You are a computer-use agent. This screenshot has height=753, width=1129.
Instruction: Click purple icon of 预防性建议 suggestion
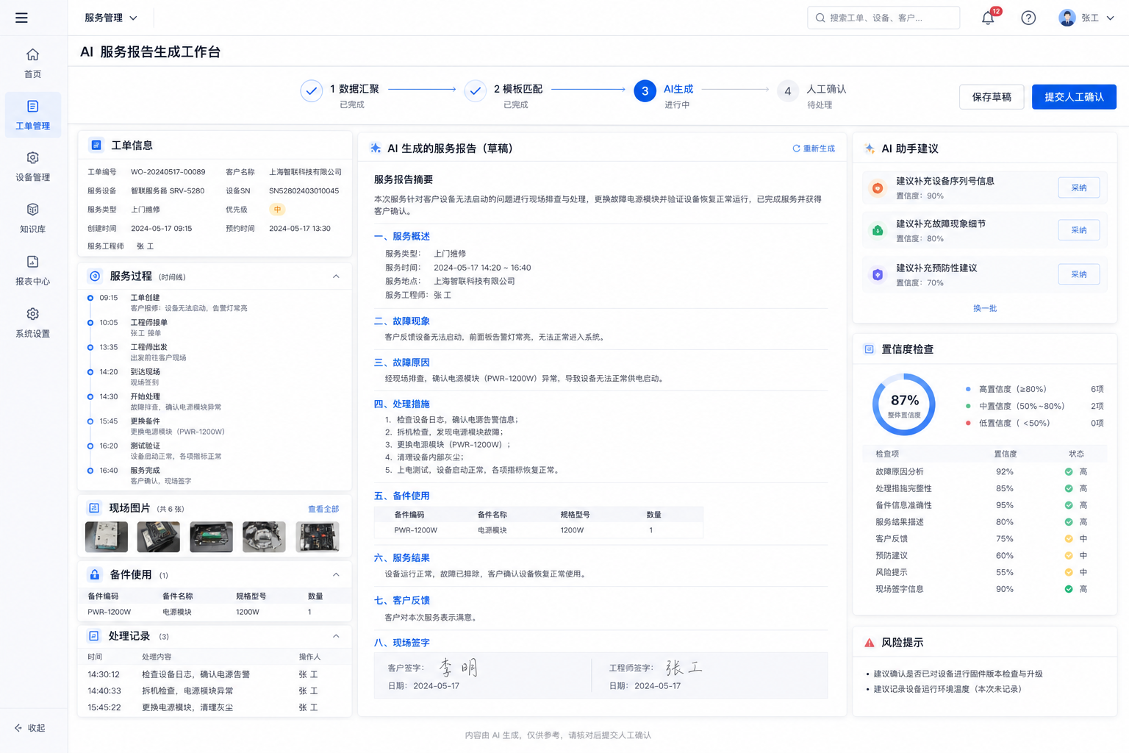pos(878,274)
